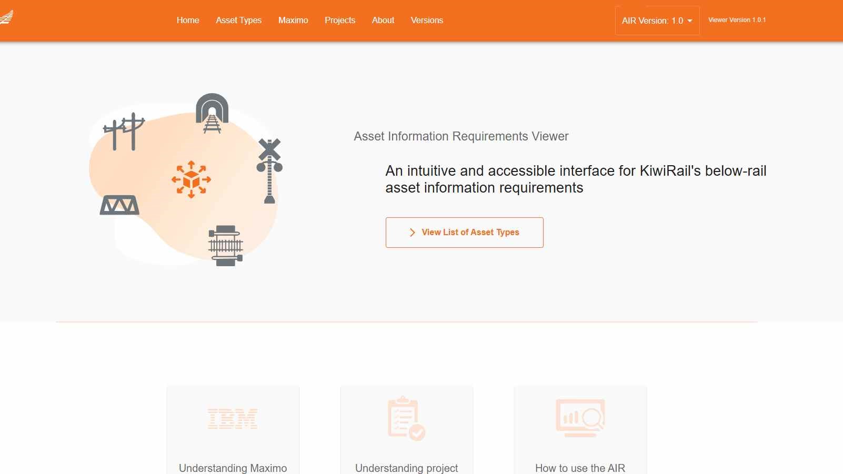Viewport: 843px width, 474px height.
Task: Click the monitor analytics icon
Action: pyautogui.click(x=580, y=418)
